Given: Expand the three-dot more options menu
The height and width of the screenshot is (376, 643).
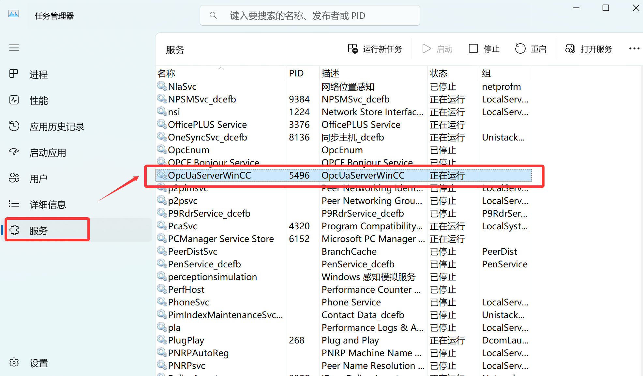Looking at the screenshot, I should (634, 49).
